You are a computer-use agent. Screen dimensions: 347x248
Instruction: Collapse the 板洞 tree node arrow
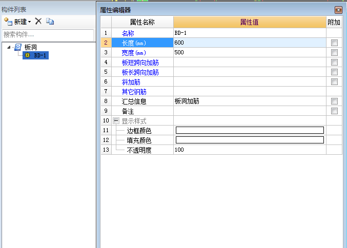[x=9, y=47]
